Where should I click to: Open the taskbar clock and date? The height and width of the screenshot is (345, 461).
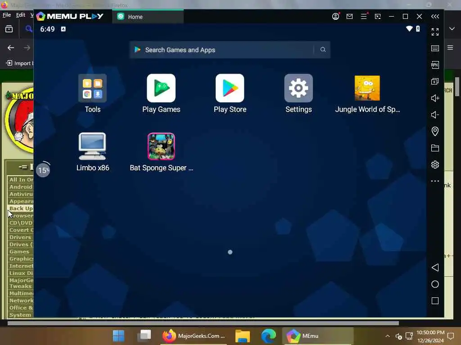click(x=430, y=336)
